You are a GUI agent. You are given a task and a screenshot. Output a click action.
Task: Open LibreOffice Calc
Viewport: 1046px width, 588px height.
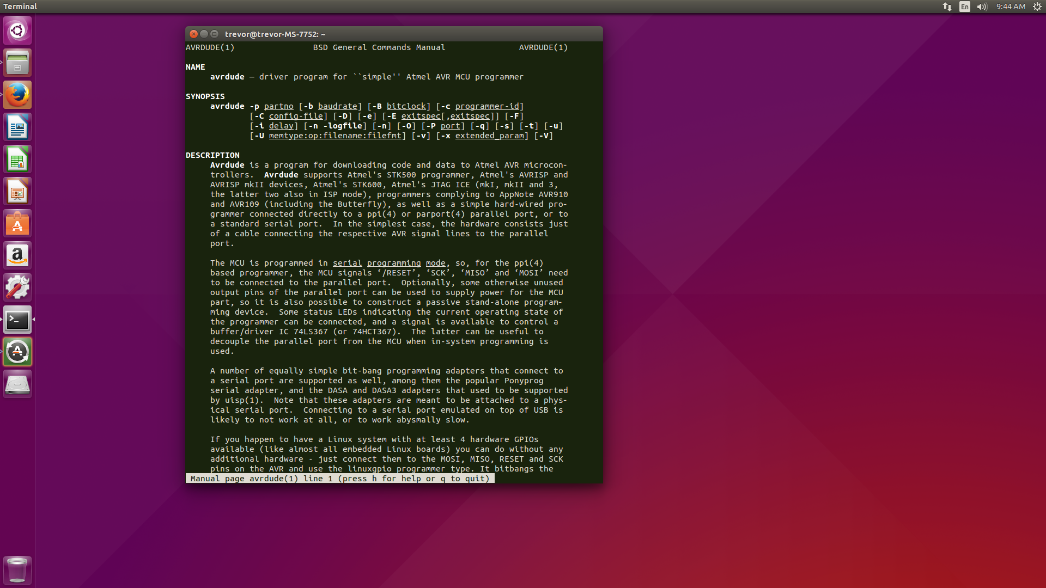(17, 158)
